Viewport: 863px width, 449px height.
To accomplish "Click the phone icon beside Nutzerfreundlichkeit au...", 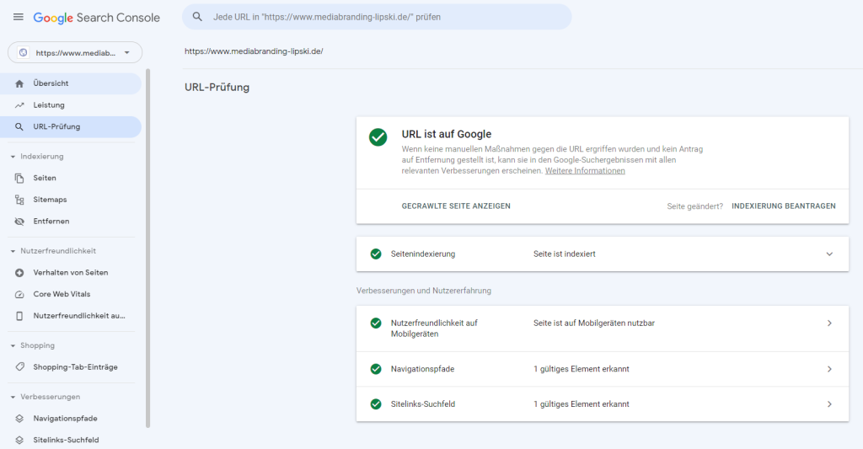I will click(x=19, y=316).
